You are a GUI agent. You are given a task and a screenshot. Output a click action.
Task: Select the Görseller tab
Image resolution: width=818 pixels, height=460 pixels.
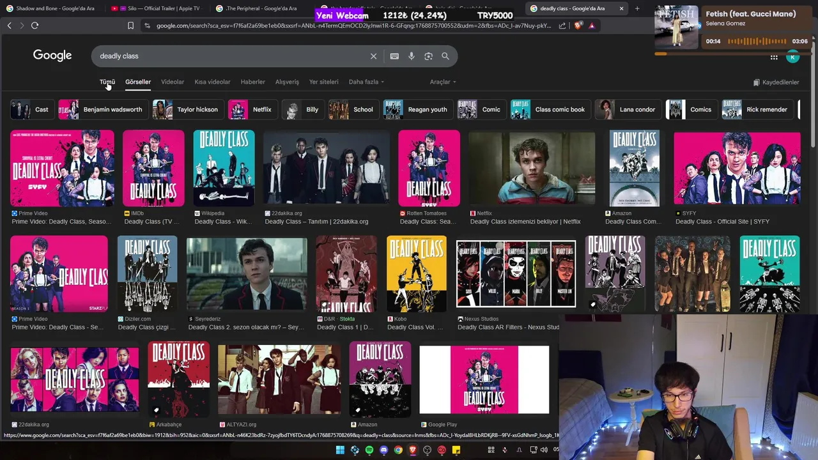(x=138, y=82)
